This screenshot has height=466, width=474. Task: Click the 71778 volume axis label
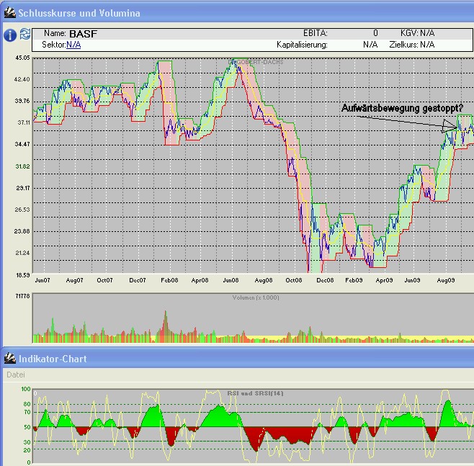click(x=22, y=296)
